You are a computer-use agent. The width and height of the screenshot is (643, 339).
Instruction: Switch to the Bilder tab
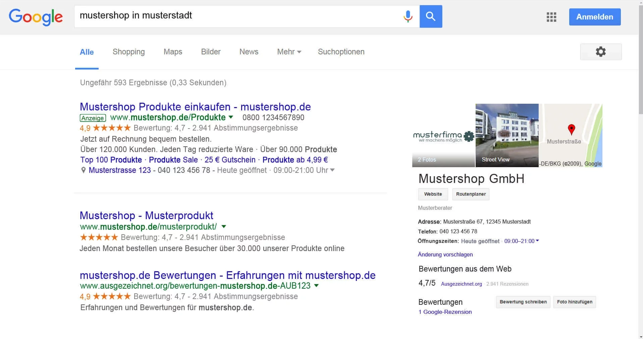click(211, 52)
